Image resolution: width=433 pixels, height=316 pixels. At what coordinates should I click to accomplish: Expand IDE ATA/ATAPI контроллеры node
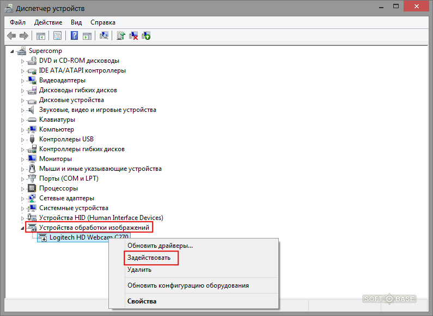[x=23, y=71]
